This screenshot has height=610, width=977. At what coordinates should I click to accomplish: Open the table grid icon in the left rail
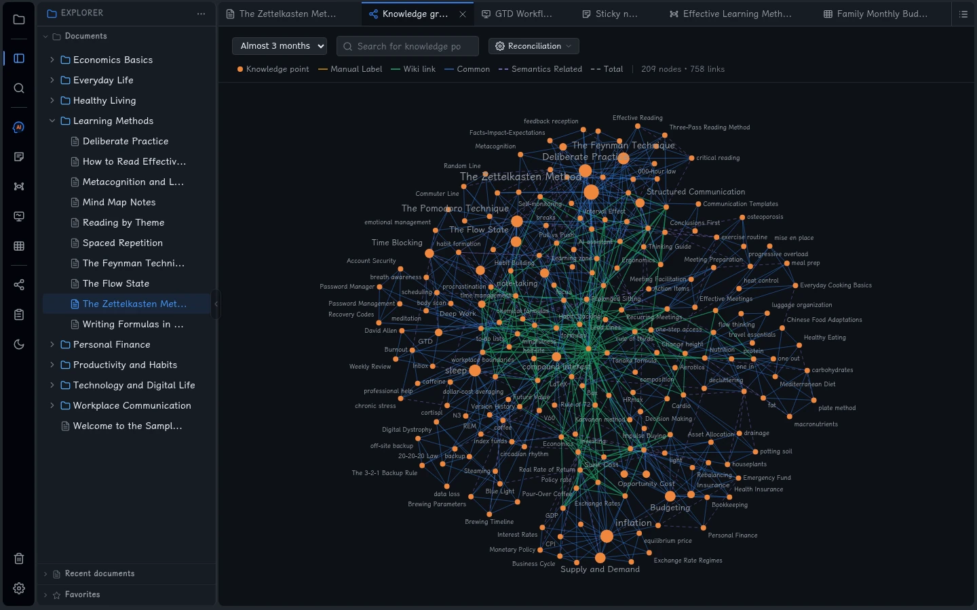coord(19,246)
